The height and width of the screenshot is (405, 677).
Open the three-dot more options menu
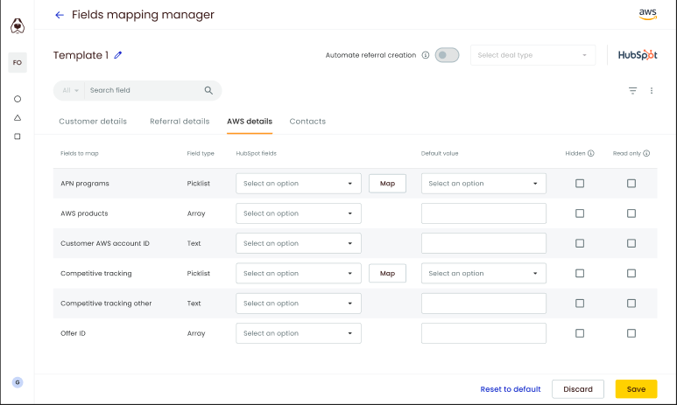(652, 90)
